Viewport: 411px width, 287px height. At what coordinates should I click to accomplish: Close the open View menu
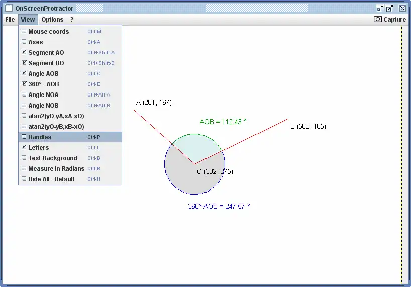tap(28, 20)
